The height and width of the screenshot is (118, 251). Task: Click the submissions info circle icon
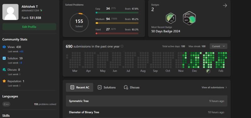click(122, 46)
